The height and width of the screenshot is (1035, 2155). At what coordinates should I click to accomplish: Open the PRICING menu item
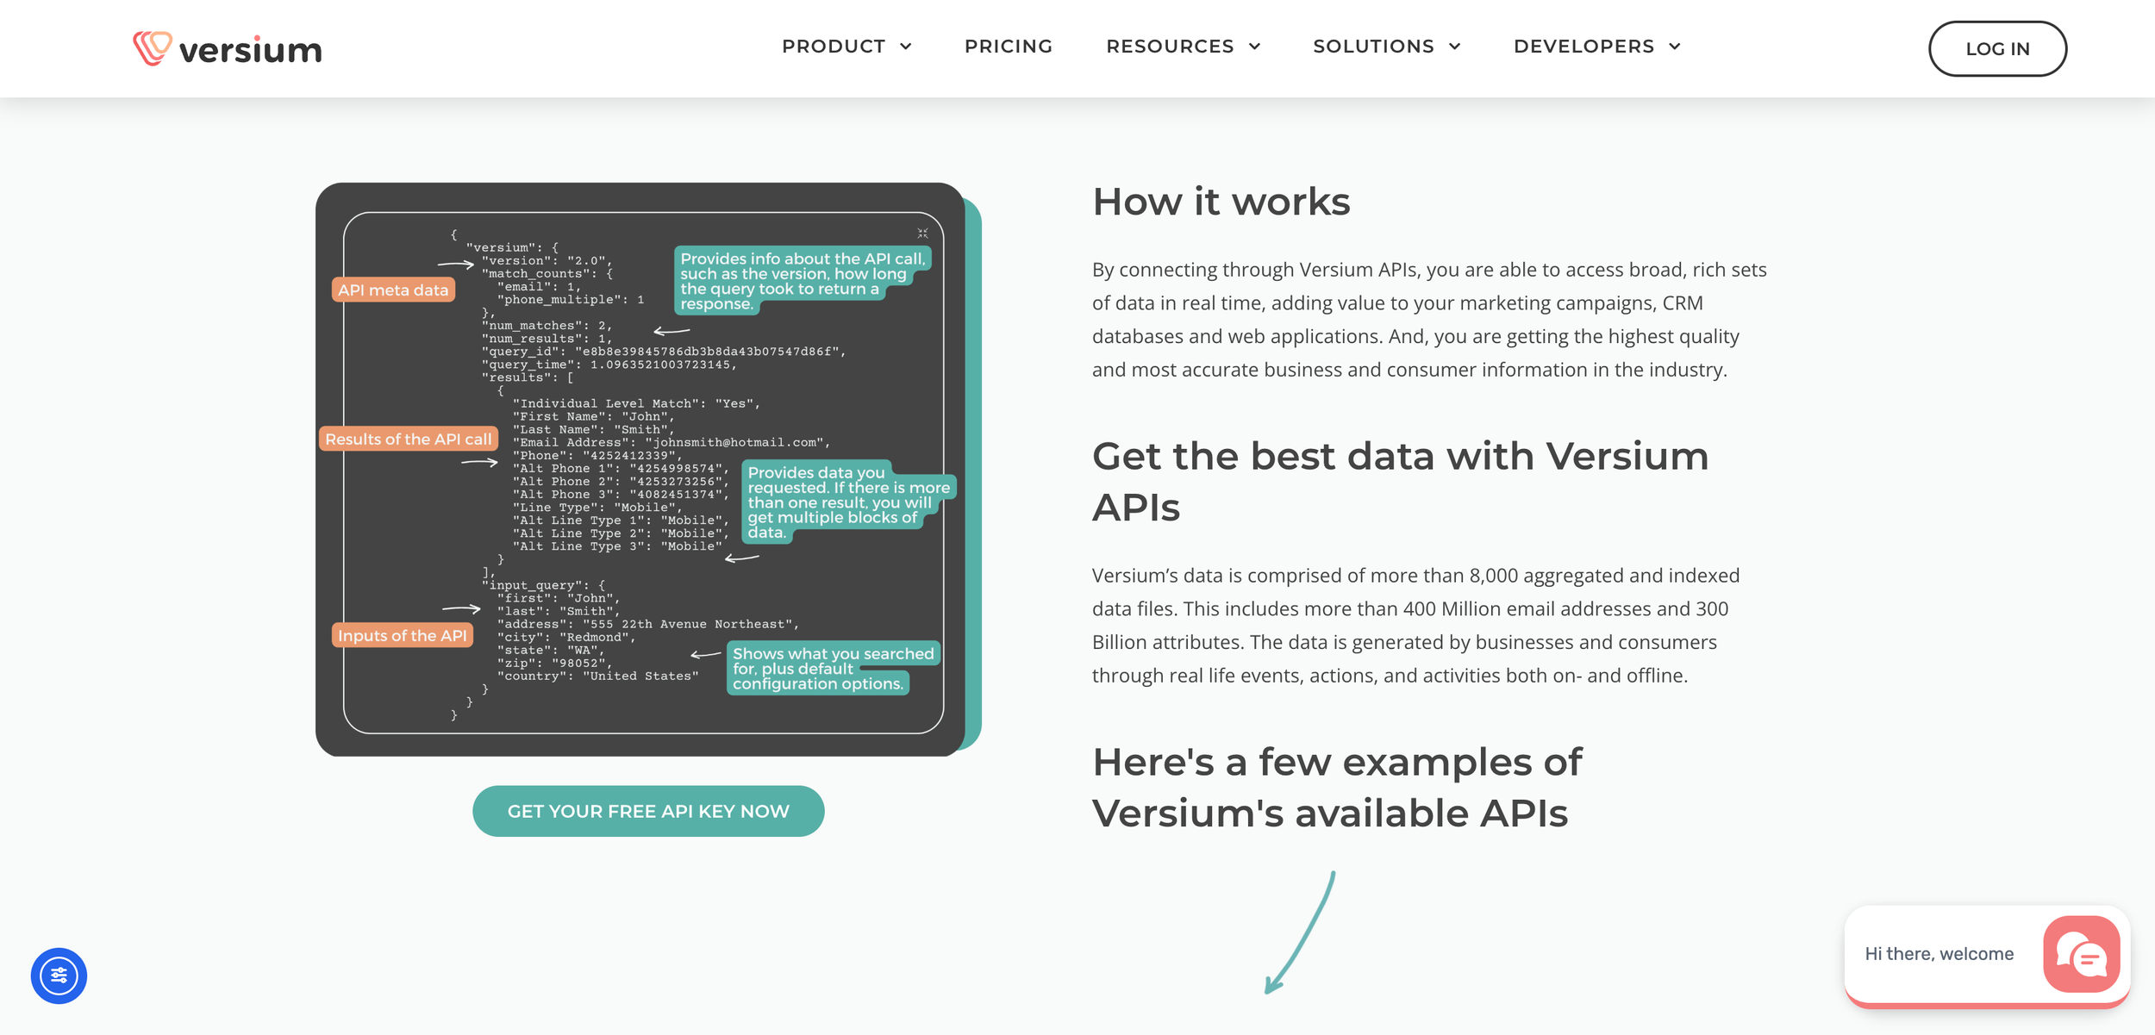pos(1009,47)
